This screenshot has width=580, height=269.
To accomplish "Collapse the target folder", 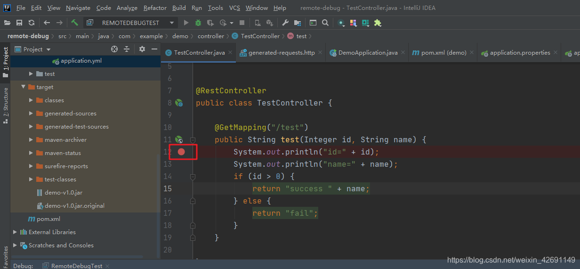I will 23,87.
